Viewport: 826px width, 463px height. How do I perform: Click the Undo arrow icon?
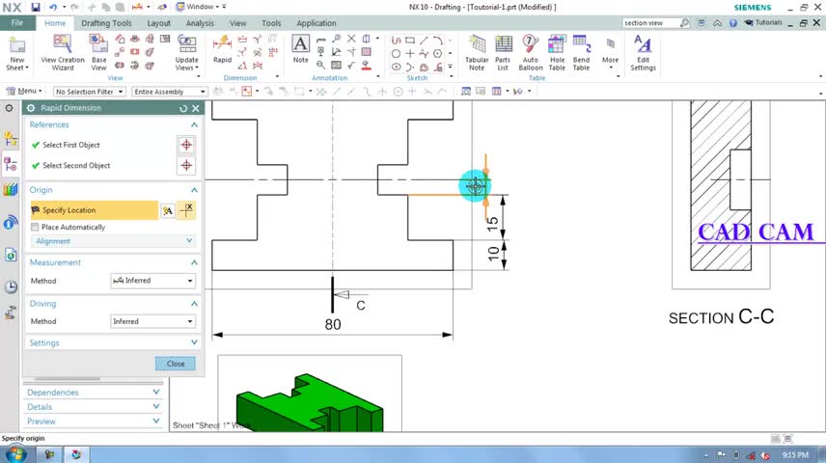[53, 7]
